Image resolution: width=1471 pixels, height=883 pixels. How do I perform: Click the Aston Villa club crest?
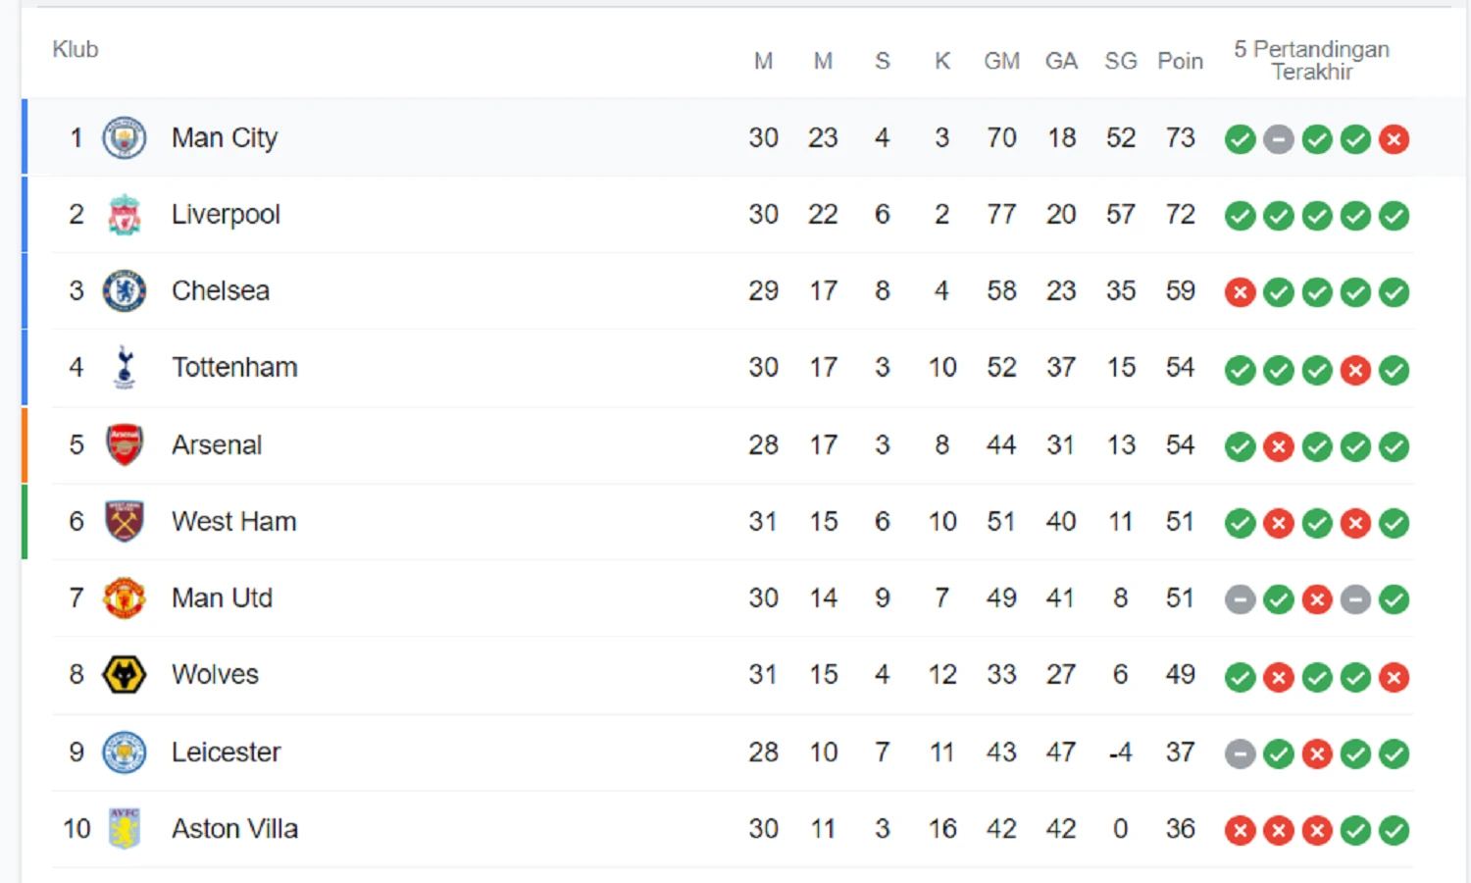(124, 828)
